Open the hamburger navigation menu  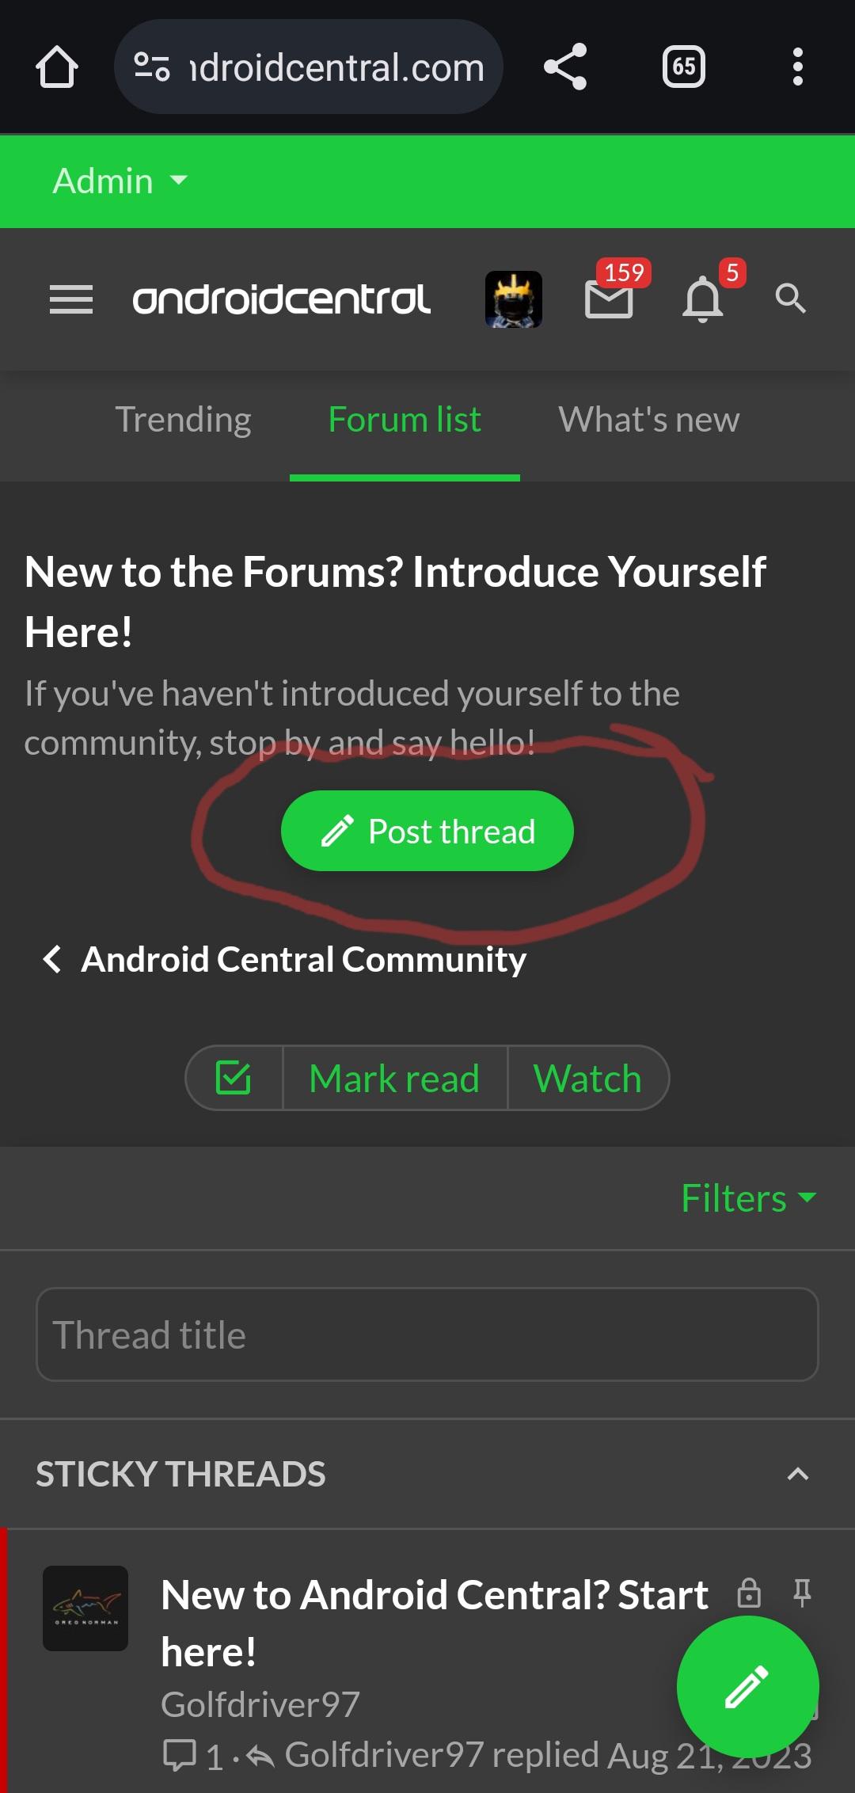tap(71, 299)
